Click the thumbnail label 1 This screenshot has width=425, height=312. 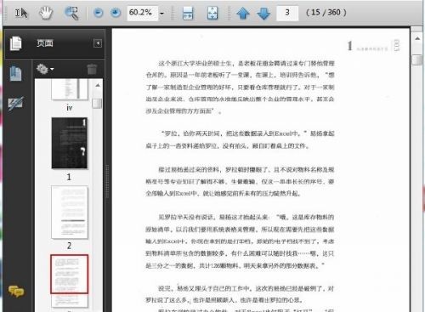click(69, 178)
